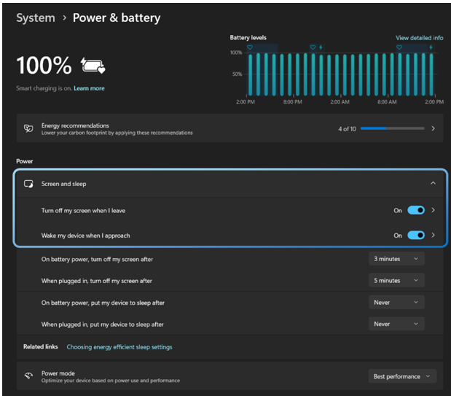
Task: Collapse the Screen and sleep section
Action: [x=433, y=184]
